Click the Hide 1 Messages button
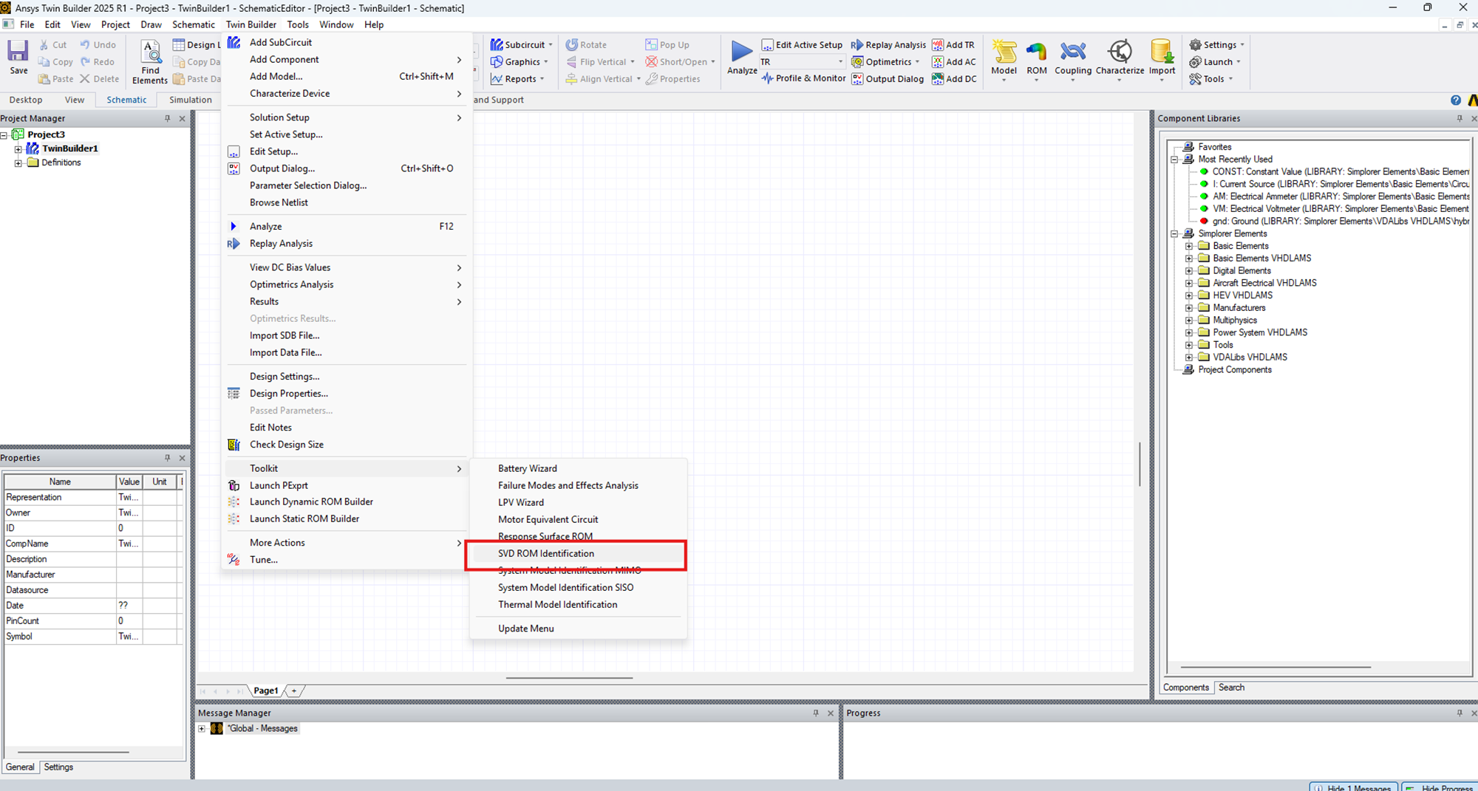This screenshot has height=791, width=1478. (1354, 787)
